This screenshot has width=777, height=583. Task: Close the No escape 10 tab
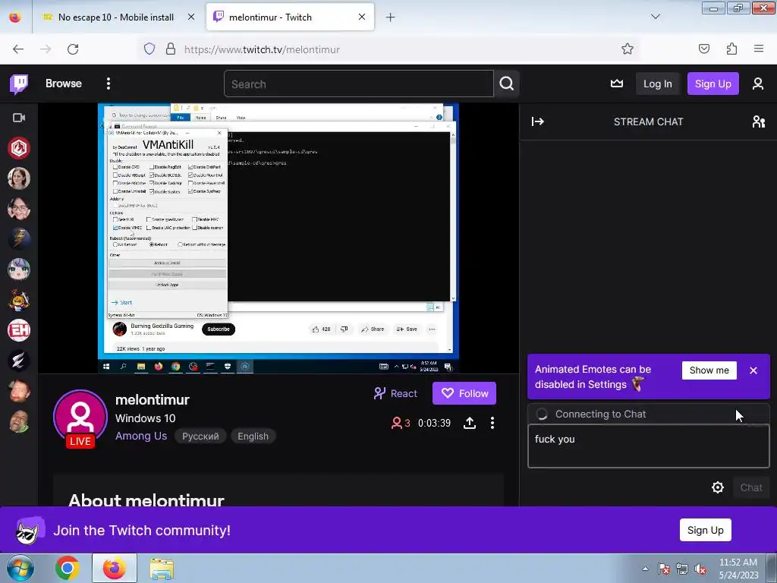click(x=190, y=17)
